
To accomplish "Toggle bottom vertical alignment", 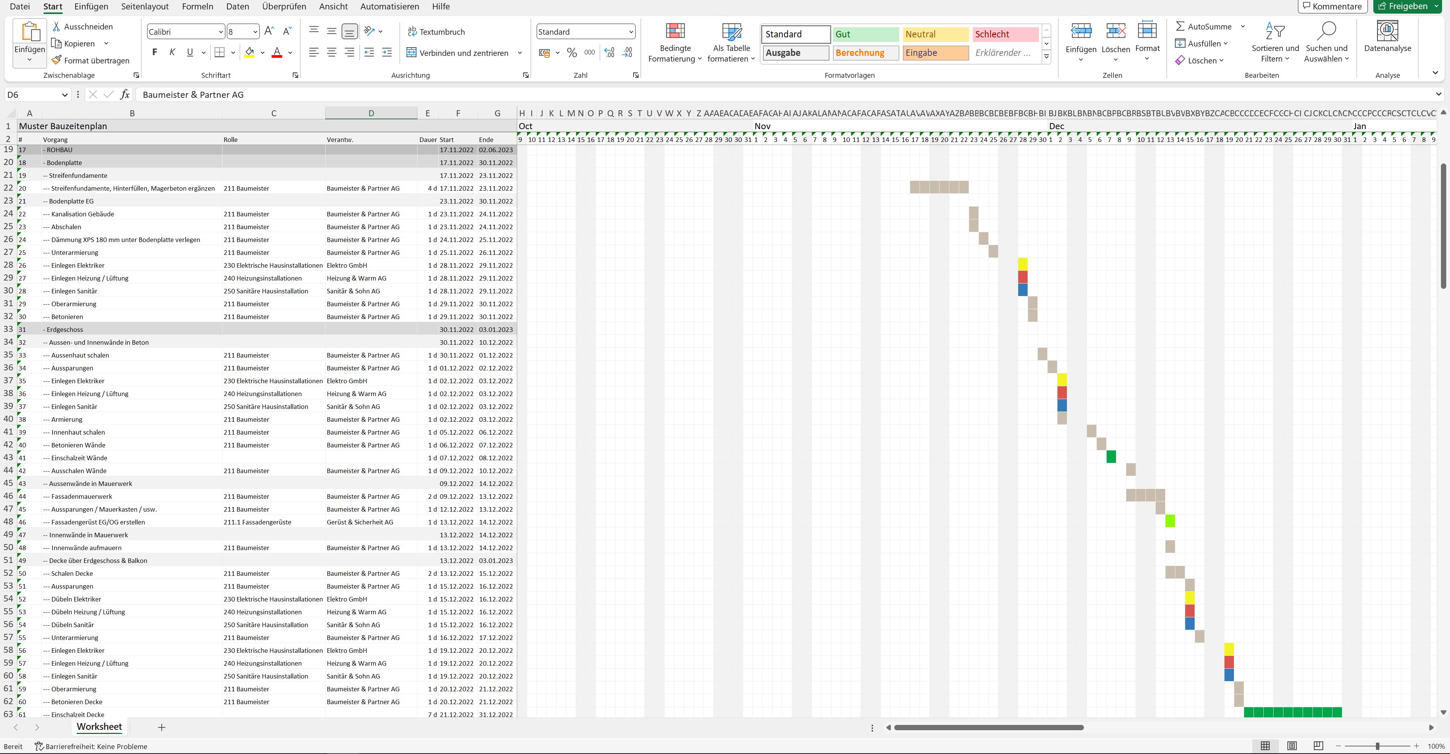I will coord(349,31).
